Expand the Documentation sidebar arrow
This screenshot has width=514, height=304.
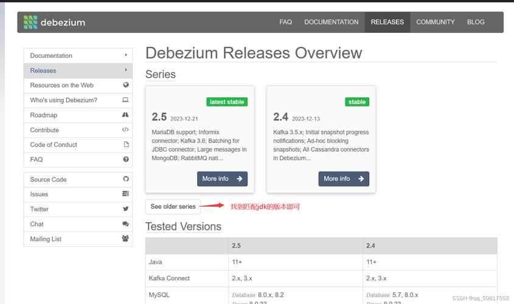(x=126, y=55)
